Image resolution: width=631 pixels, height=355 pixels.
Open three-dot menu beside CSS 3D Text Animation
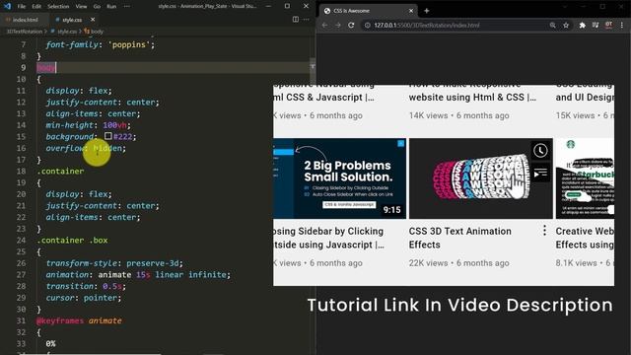tap(544, 231)
